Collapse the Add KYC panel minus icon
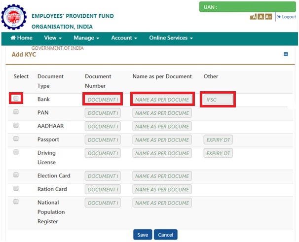 tap(286, 54)
